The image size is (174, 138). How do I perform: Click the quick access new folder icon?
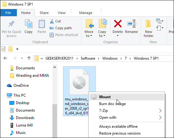[x=10, y=49]
